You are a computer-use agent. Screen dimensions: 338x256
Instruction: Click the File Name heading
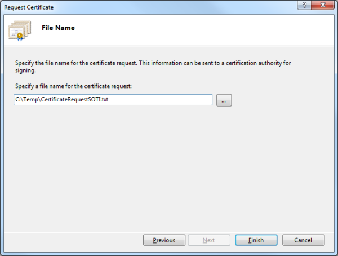(58, 28)
